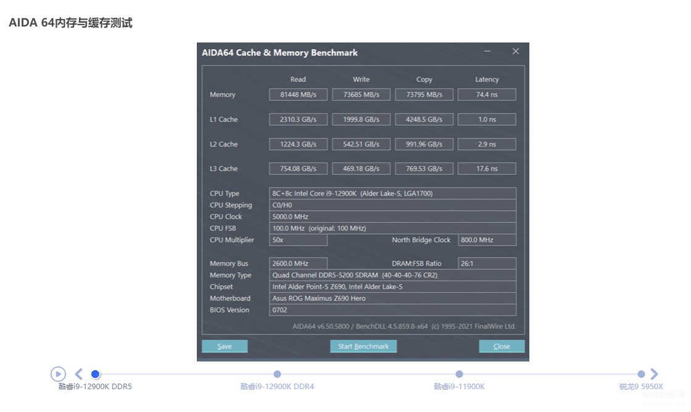Select the 酷睿i9-12900K DDR5 timeline dot

click(x=95, y=374)
